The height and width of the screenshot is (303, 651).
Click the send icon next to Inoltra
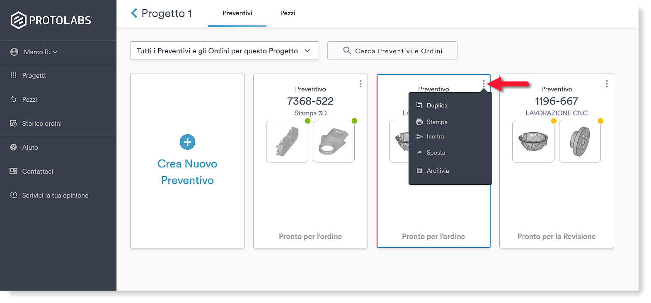coord(419,136)
